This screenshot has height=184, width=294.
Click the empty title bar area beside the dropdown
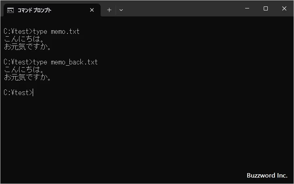pyautogui.click(x=182, y=9)
